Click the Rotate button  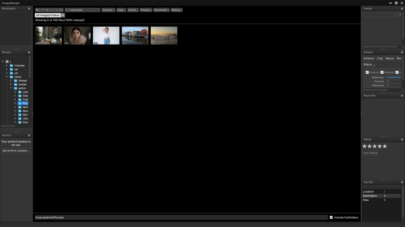(399, 58)
